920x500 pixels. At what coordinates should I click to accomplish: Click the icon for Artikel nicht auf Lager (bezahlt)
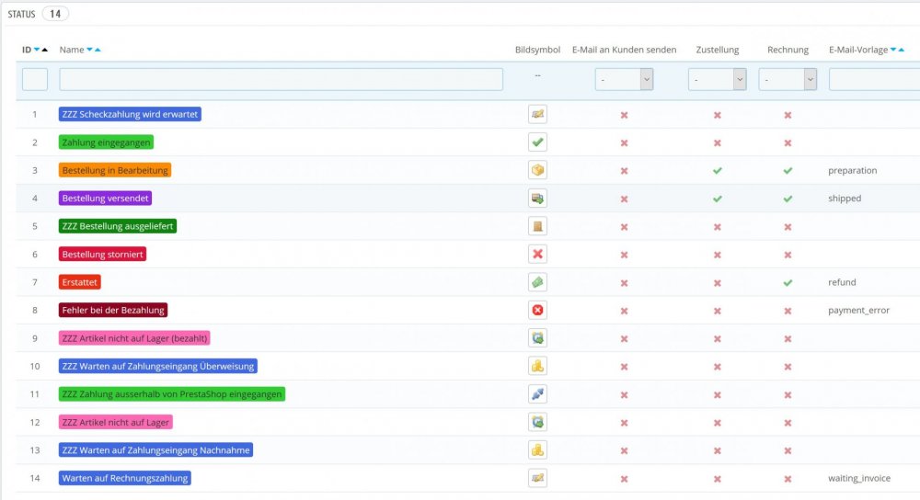pyautogui.click(x=537, y=338)
